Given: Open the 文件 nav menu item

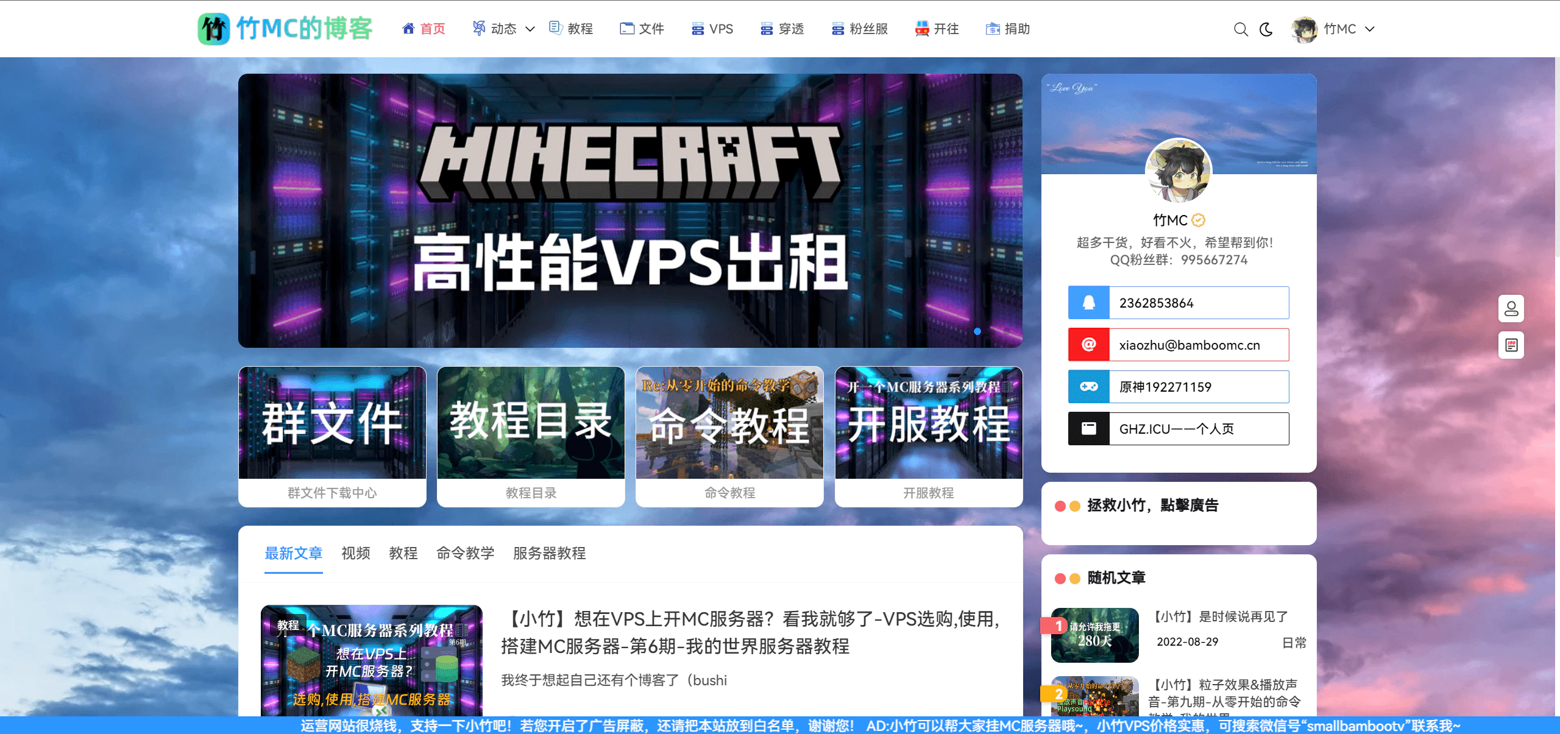Looking at the screenshot, I should pyautogui.click(x=642, y=29).
